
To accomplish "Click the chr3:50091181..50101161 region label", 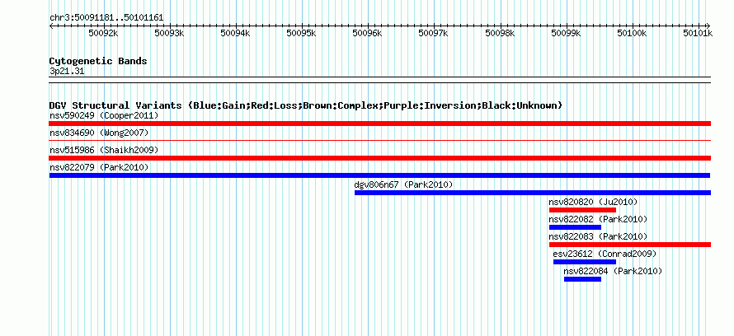I will coord(106,18).
